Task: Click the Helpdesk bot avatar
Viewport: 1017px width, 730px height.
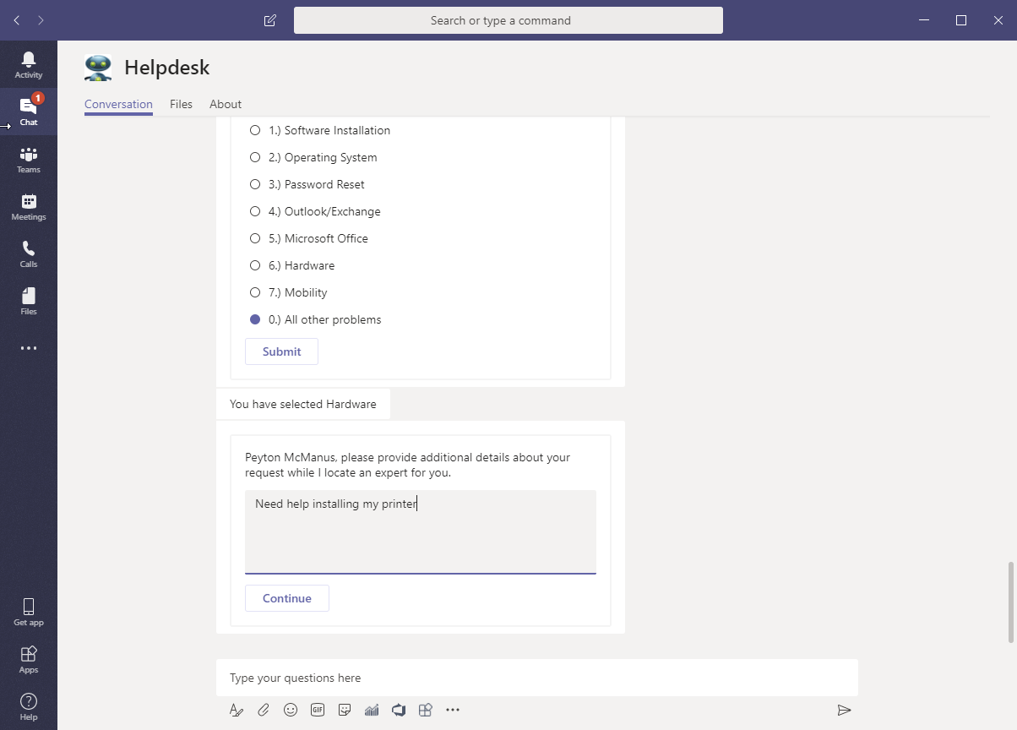Action: coord(98,68)
